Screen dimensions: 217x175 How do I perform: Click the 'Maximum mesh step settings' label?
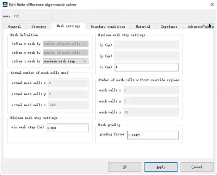(122, 35)
